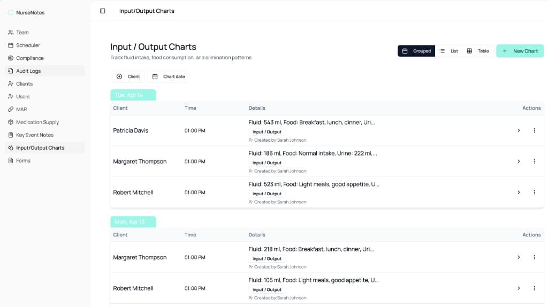This screenshot has height=307, width=548.
Task: Go to Compliance section
Action: coord(45,58)
